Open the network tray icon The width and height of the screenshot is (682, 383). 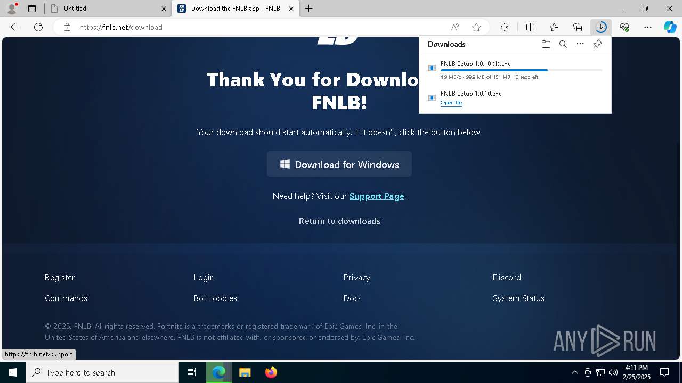point(600,372)
